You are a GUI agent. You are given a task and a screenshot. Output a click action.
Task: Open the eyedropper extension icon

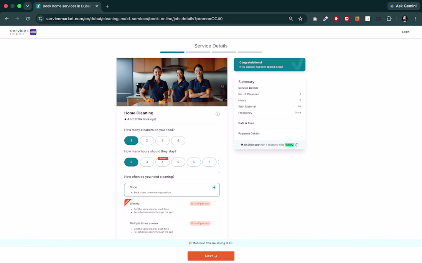tap(325, 19)
